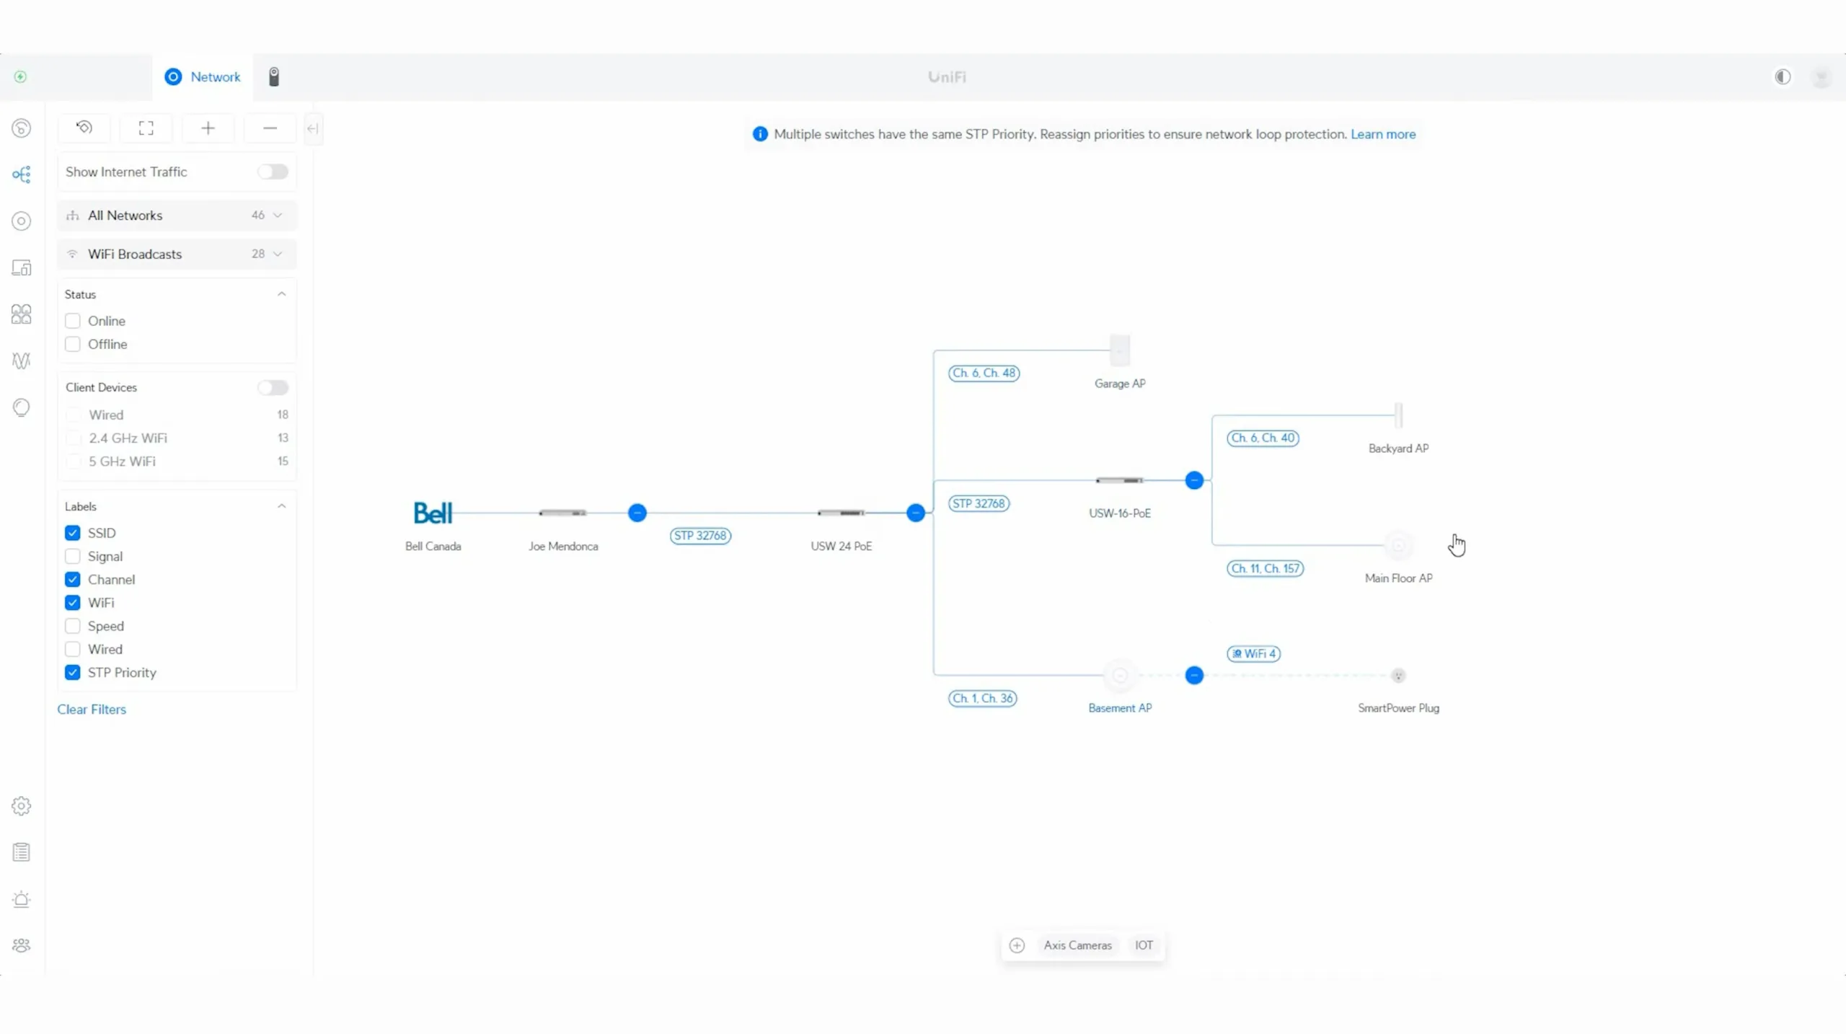1846x1034 pixels.
Task: Enable the Show Internet Traffic toggle
Action: [273, 172]
